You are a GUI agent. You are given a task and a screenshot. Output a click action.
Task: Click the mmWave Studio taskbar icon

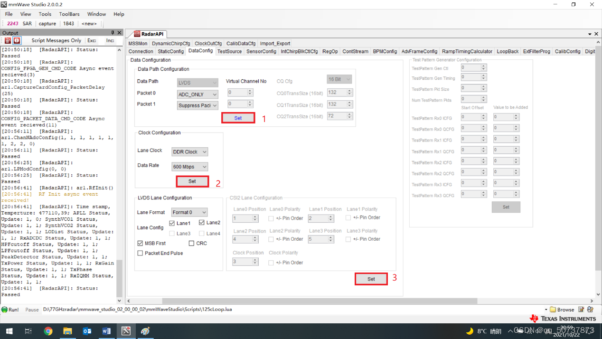click(x=126, y=331)
